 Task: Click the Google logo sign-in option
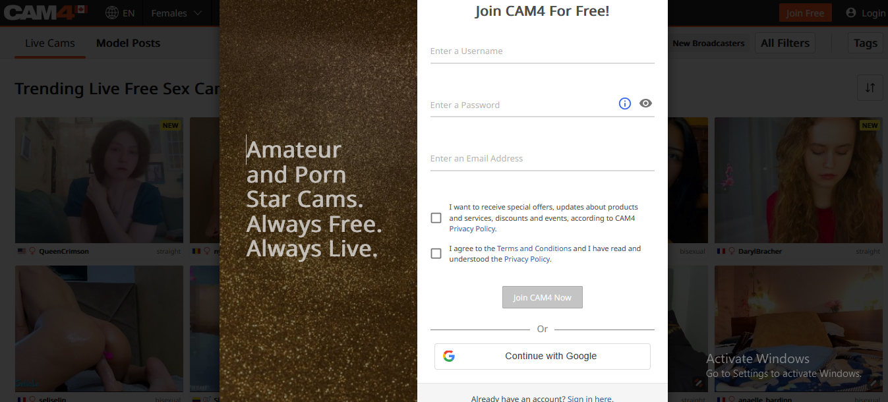click(449, 356)
